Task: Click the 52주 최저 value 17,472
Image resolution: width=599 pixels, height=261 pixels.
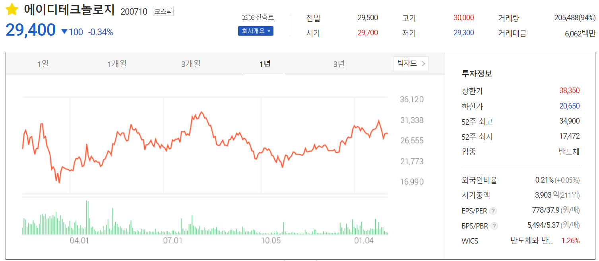Action: point(569,137)
